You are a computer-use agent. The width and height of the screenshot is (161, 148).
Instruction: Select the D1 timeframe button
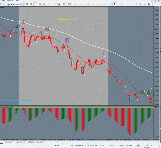point(101,4)
